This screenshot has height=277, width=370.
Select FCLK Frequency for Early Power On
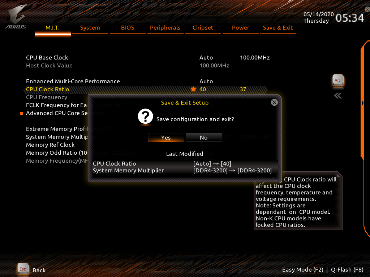tap(57, 105)
